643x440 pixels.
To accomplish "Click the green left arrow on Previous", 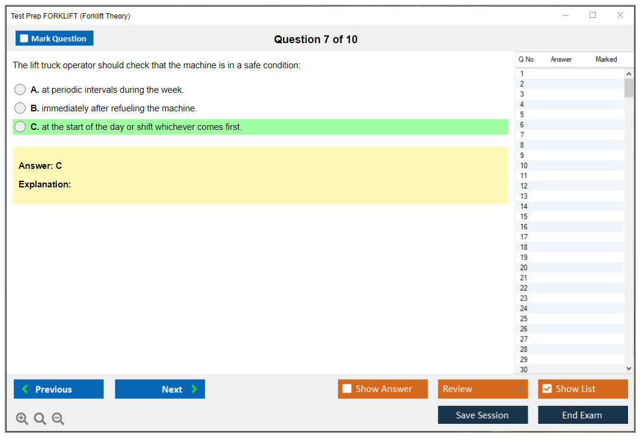I will [x=25, y=389].
